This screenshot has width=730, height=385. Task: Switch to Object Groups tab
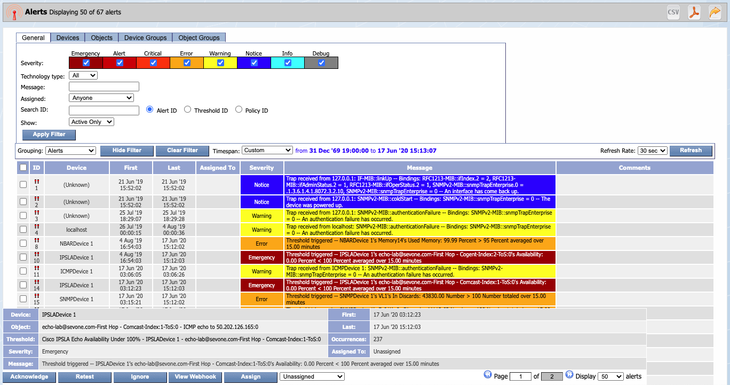point(199,37)
